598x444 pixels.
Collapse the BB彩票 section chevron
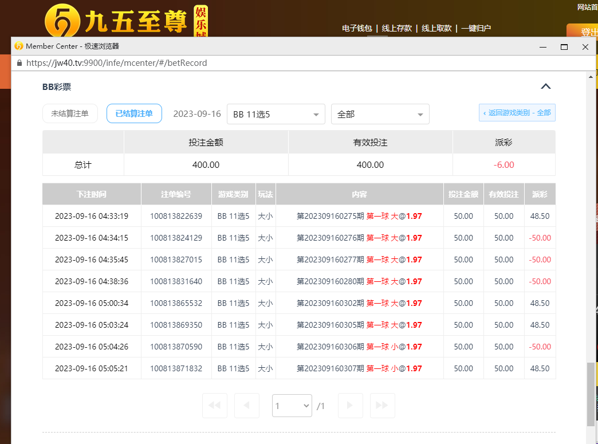click(546, 87)
